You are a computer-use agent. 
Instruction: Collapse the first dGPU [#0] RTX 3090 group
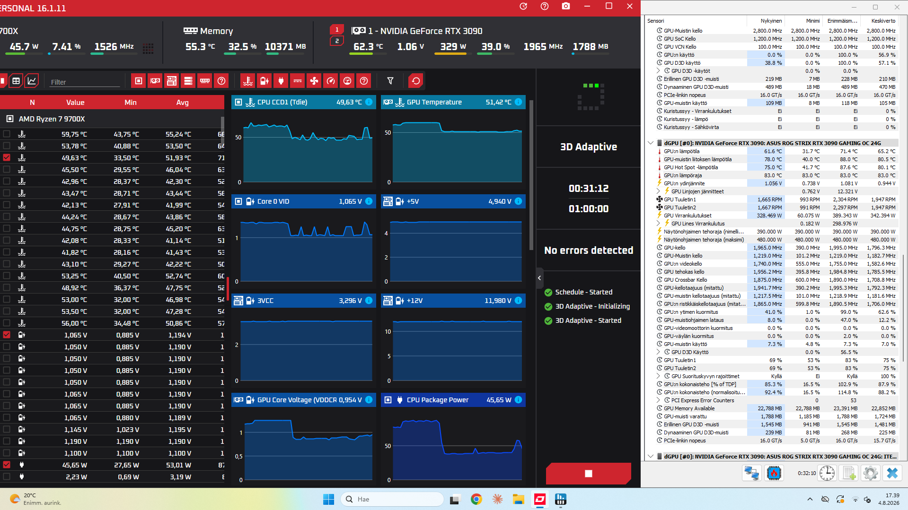(x=651, y=143)
